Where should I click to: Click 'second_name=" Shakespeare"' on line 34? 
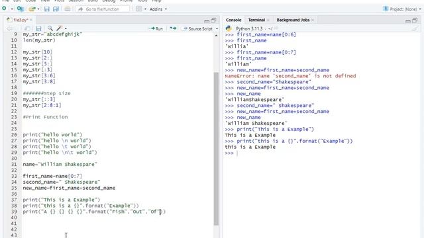click(62, 182)
